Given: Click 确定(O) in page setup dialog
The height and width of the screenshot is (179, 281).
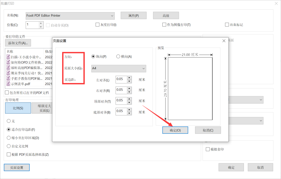Looking at the screenshot, I should tap(175, 130).
